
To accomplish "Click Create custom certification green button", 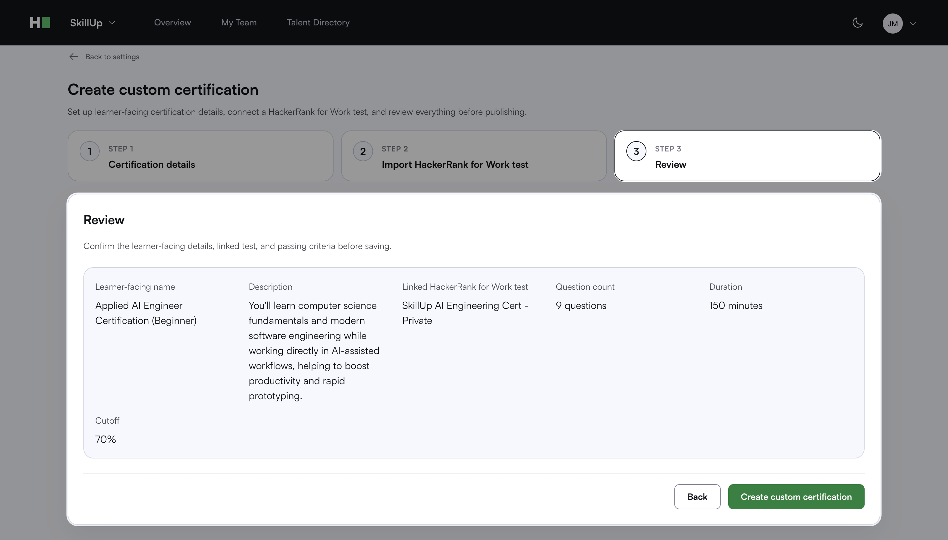I will (x=796, y=497).
